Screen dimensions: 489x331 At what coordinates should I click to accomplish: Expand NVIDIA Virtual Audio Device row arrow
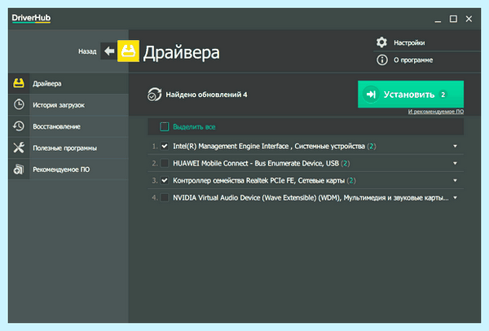click(455, 197)
